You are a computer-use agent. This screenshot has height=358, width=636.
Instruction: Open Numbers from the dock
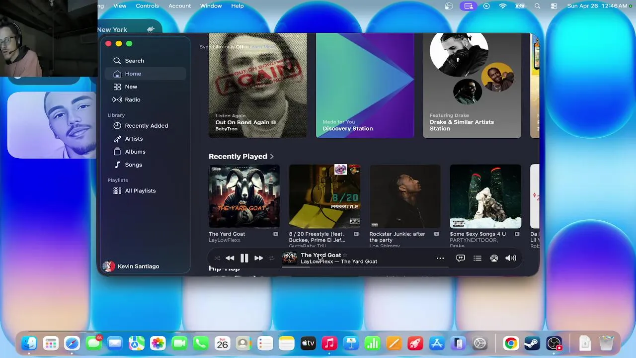coord(372,344)
